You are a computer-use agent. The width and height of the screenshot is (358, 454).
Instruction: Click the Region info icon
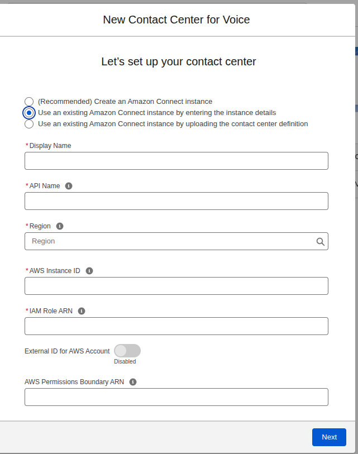[x=60, y=226]
